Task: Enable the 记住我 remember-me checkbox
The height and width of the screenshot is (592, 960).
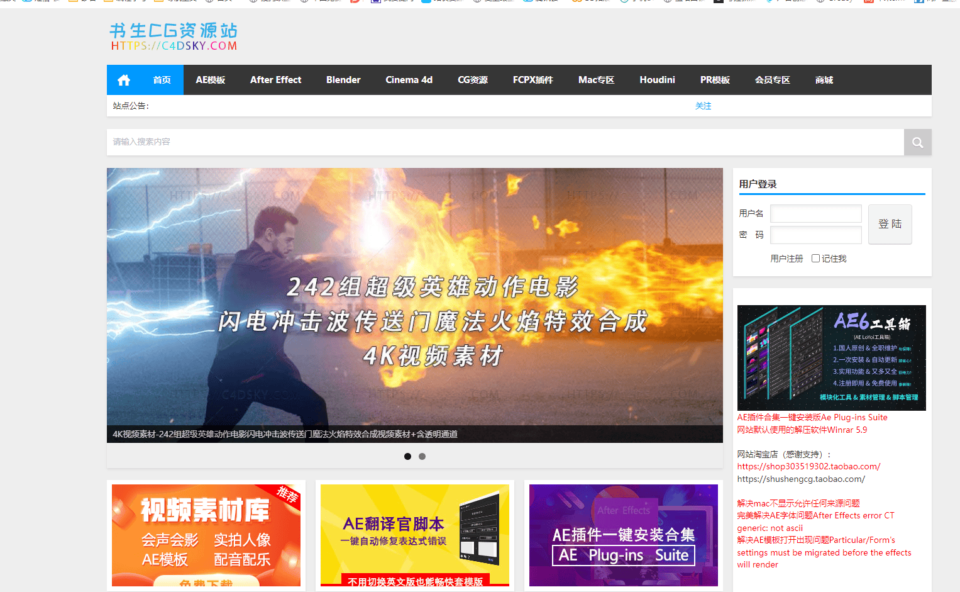Action: (815, 258)
